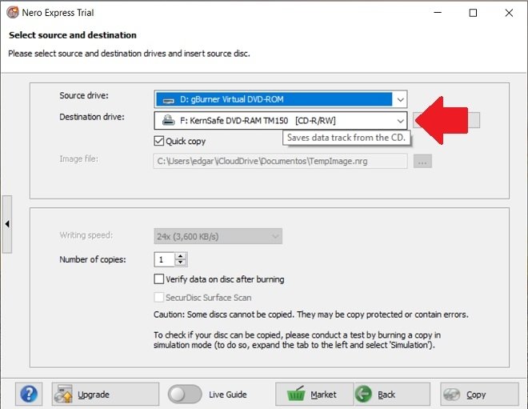Click the Upgrade button
The width and height of the screenshot is (528, 409).
point(105,394)
